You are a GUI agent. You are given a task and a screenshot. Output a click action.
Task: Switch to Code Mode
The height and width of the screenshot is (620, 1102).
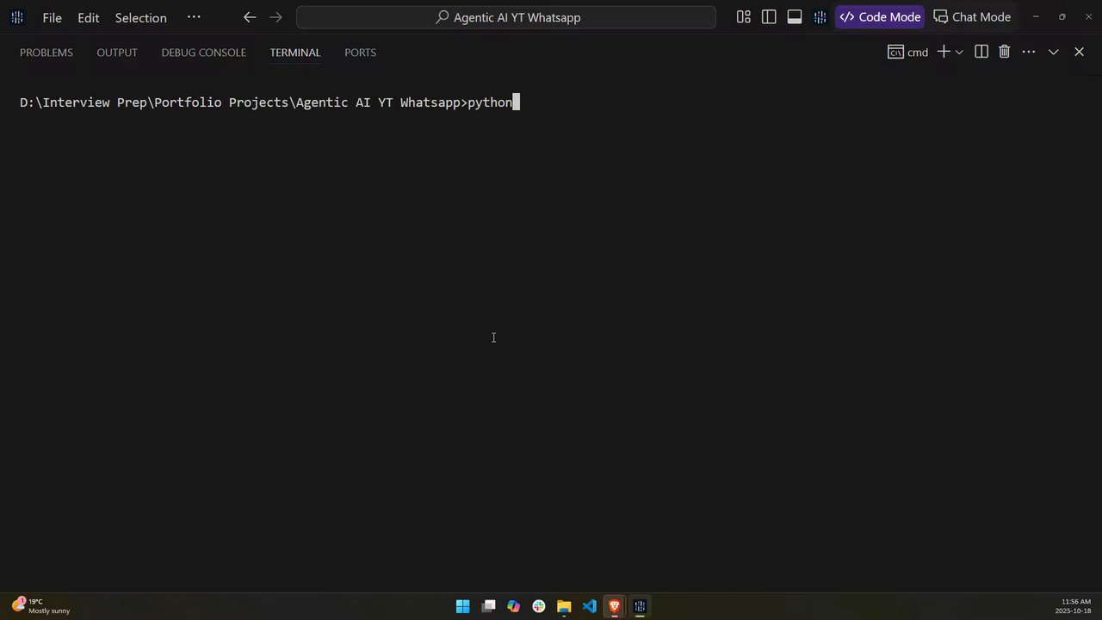(880, 17)
